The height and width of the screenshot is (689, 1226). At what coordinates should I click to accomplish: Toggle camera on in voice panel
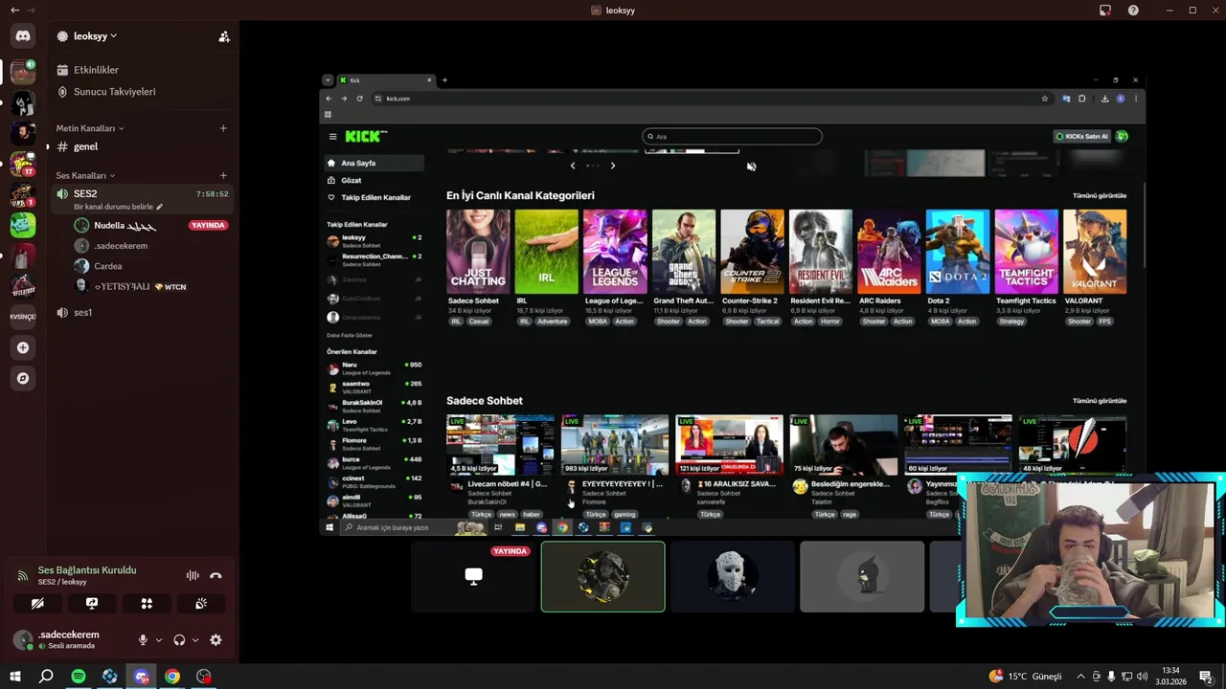point(37,604)
